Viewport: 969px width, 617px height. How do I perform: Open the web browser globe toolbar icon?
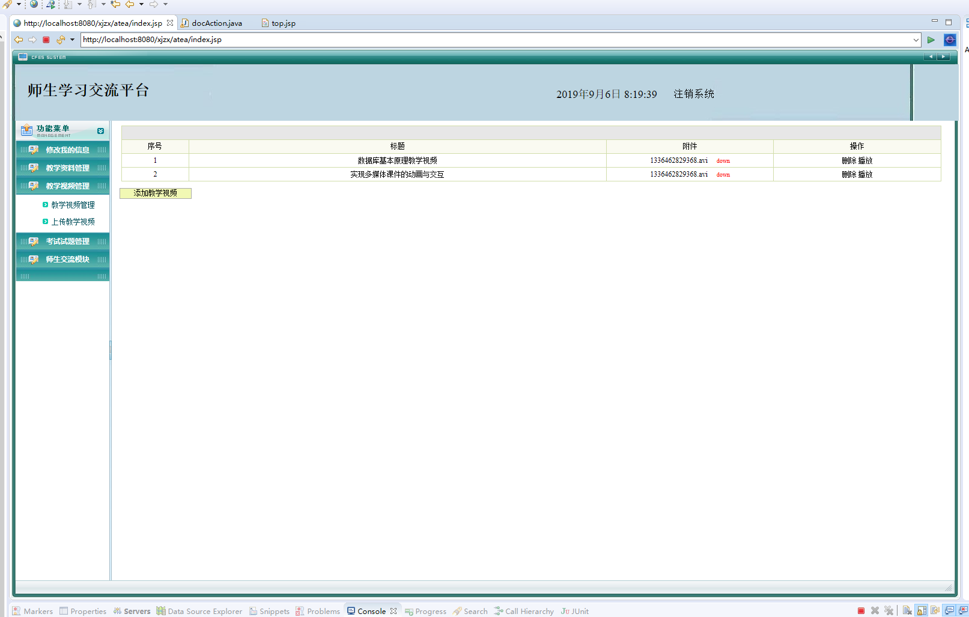coord(34,4)
